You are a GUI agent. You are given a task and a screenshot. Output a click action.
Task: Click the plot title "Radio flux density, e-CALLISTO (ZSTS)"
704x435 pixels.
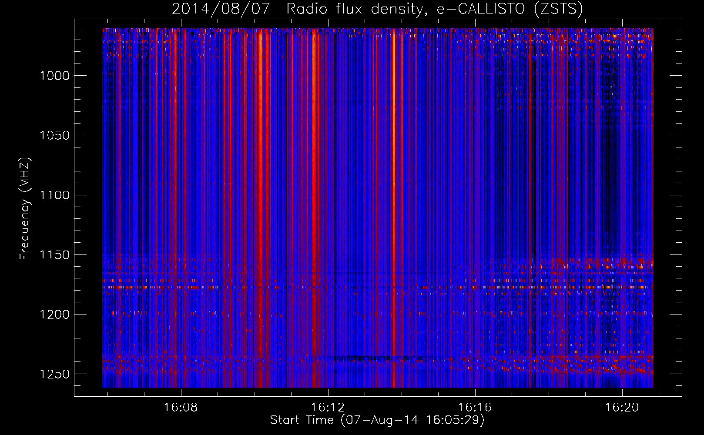click(434, 9)
